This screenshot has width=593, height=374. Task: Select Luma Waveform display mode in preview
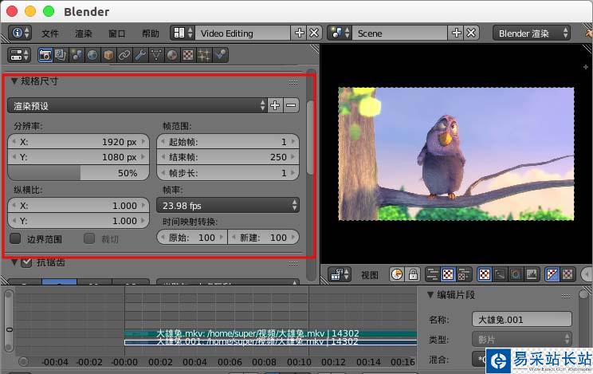[x=500, y=274]
